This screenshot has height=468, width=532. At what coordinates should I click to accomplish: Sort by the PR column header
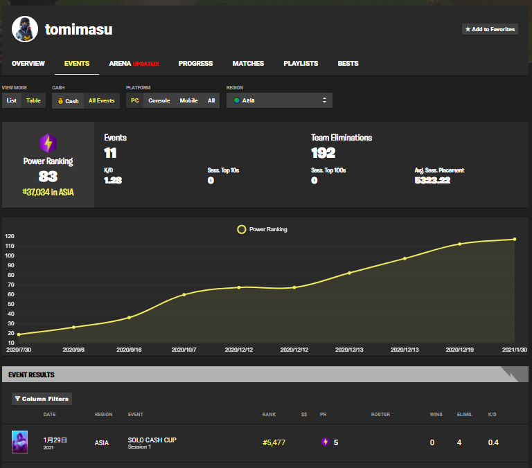(x=323, y=415)
